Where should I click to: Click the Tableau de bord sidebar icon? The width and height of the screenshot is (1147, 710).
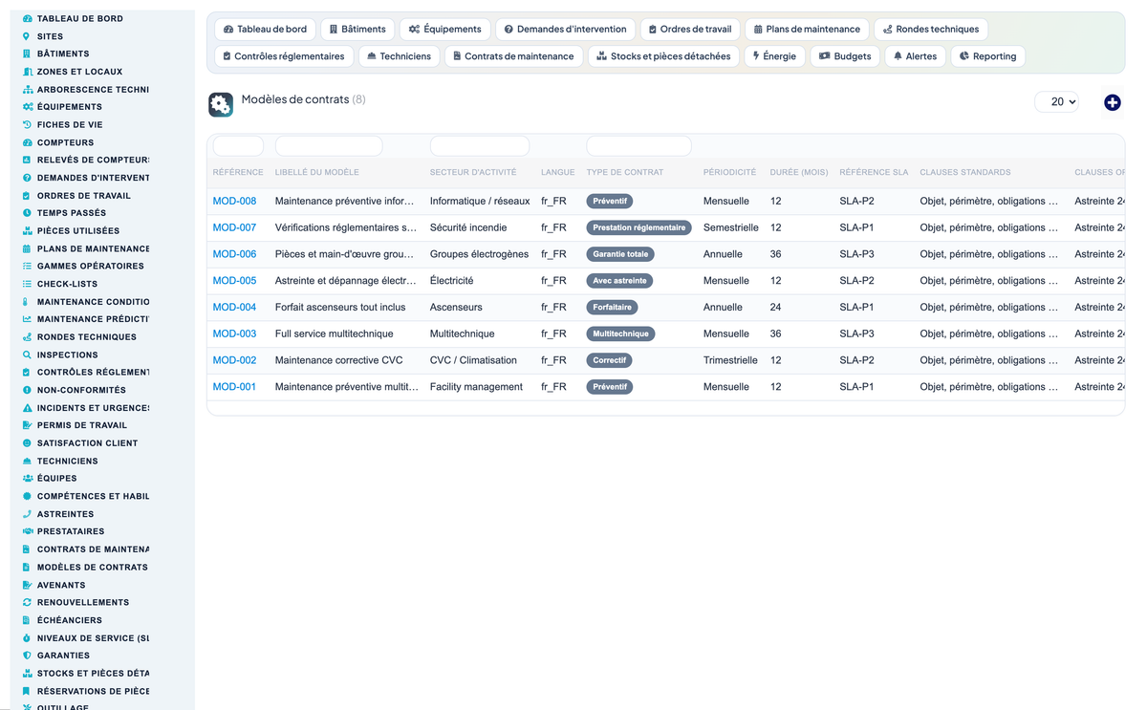tap(27, 19)
